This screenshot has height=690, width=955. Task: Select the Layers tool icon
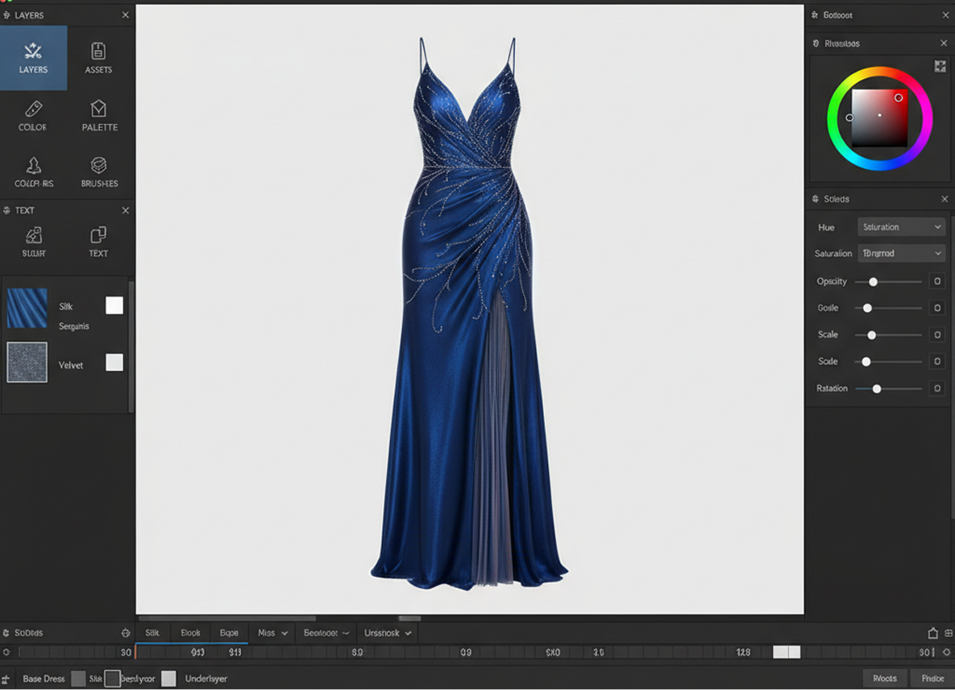click(33, 58)
